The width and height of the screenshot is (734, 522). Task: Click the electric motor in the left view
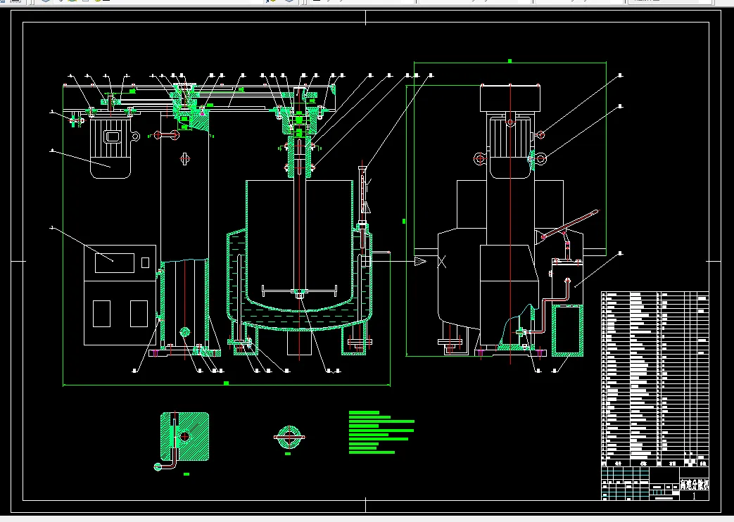click(110, 146)
